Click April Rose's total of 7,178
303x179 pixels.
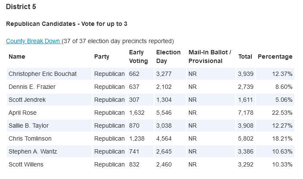(x=245, y=113)
